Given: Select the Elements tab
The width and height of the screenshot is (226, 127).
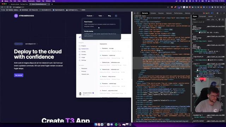Looking at the screenshot, I should click(x=145, y=13).
